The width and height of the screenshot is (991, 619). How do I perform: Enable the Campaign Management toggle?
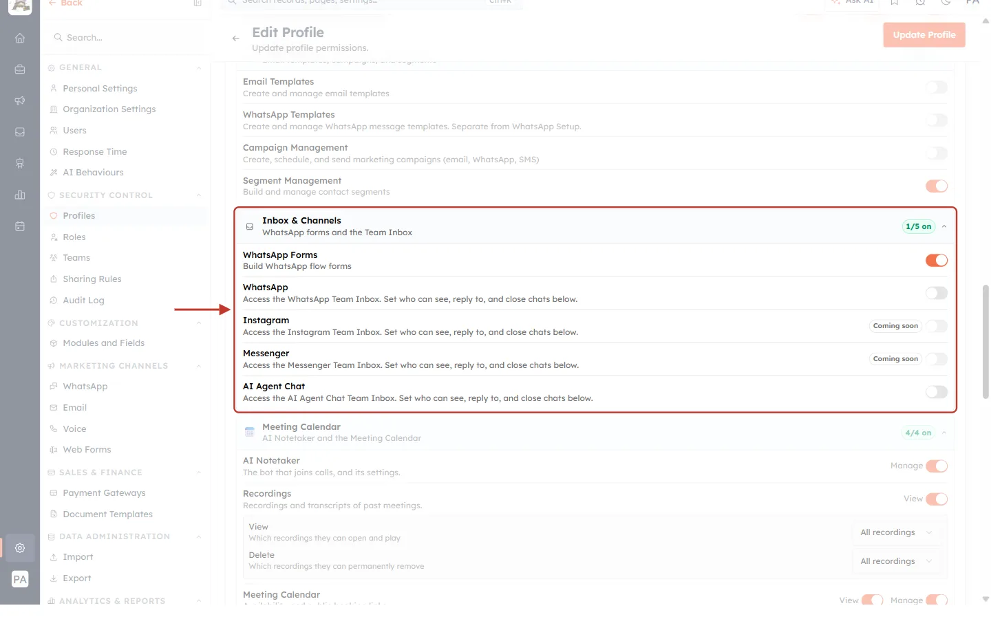(937, 153)
